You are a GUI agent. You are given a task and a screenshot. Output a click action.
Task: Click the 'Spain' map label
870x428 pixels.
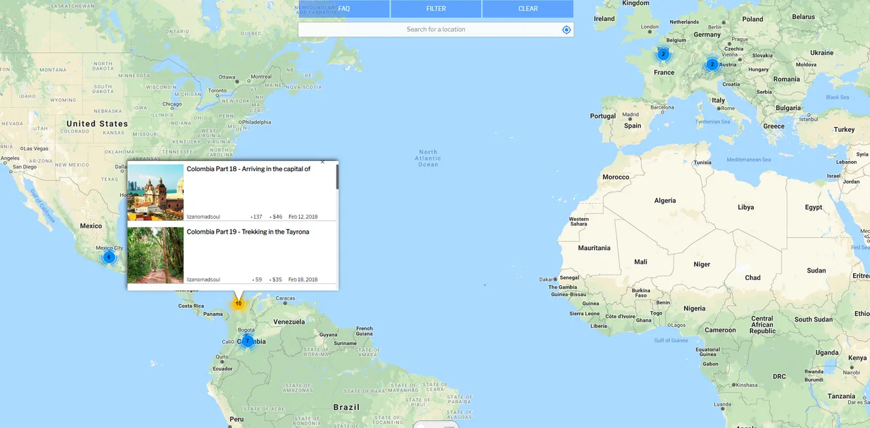633,126
